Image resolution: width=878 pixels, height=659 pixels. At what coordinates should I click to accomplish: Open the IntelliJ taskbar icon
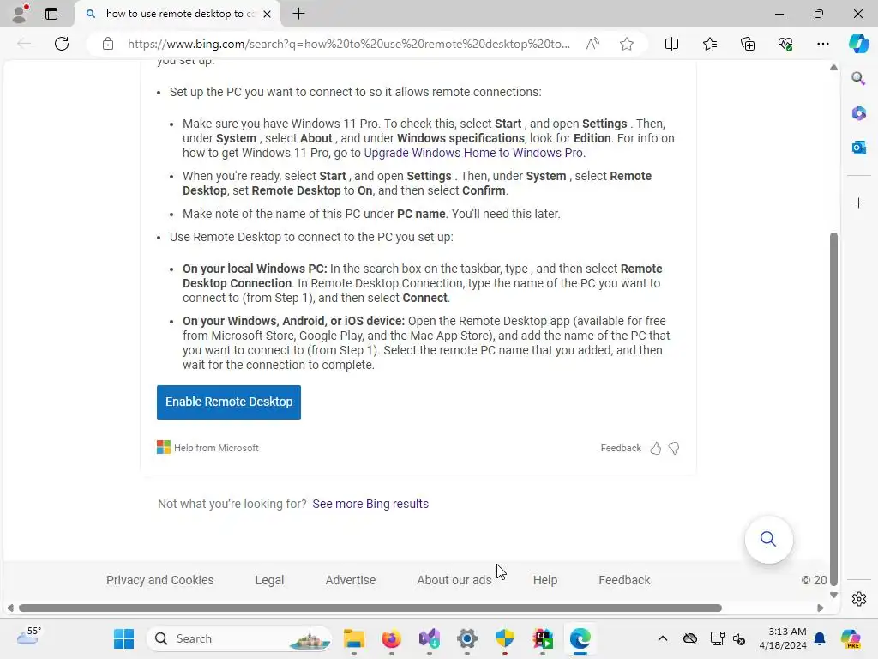pos(543,638)
